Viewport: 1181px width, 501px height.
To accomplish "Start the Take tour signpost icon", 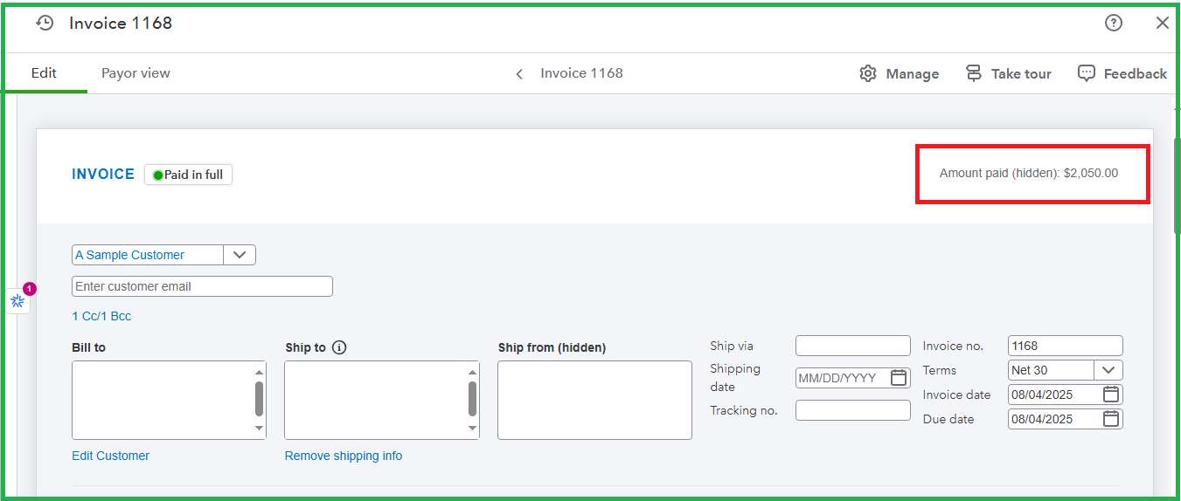I will click(x=974, y=73).
